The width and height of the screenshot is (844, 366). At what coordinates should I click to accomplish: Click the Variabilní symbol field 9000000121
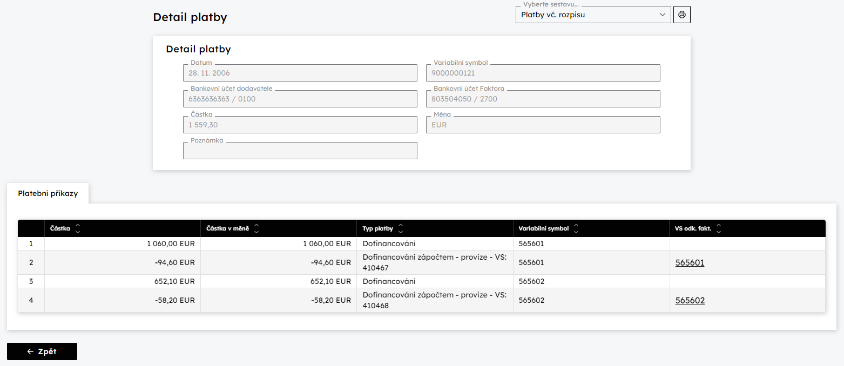coord(543,73)
